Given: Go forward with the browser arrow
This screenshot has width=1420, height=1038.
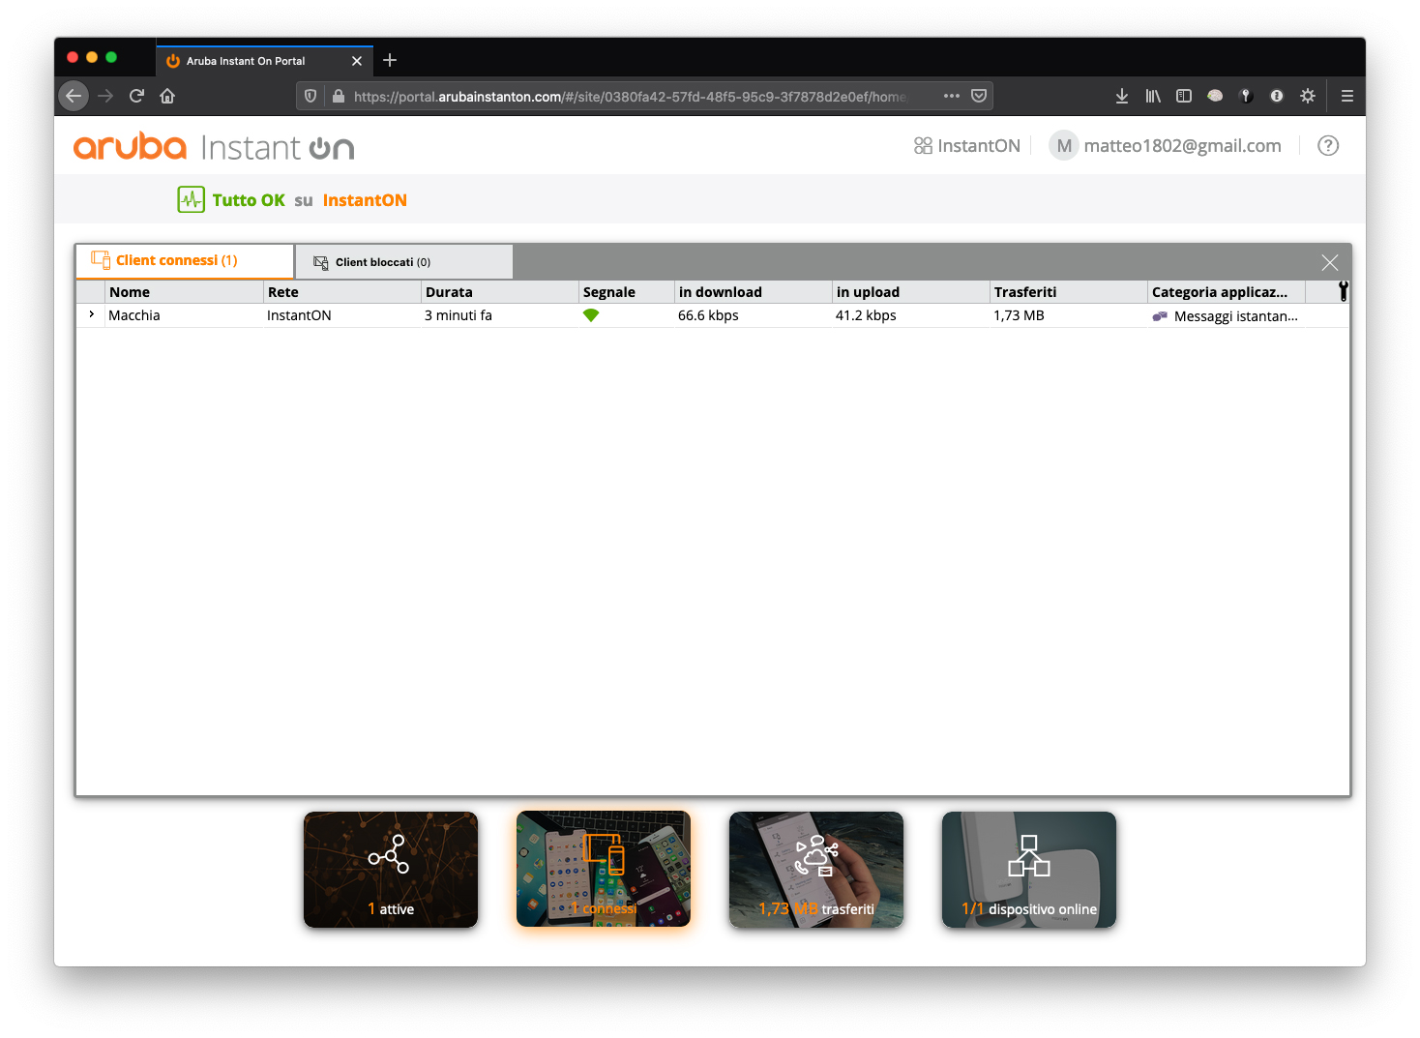Looking at the screenshot, I should (x=105, y=96).
